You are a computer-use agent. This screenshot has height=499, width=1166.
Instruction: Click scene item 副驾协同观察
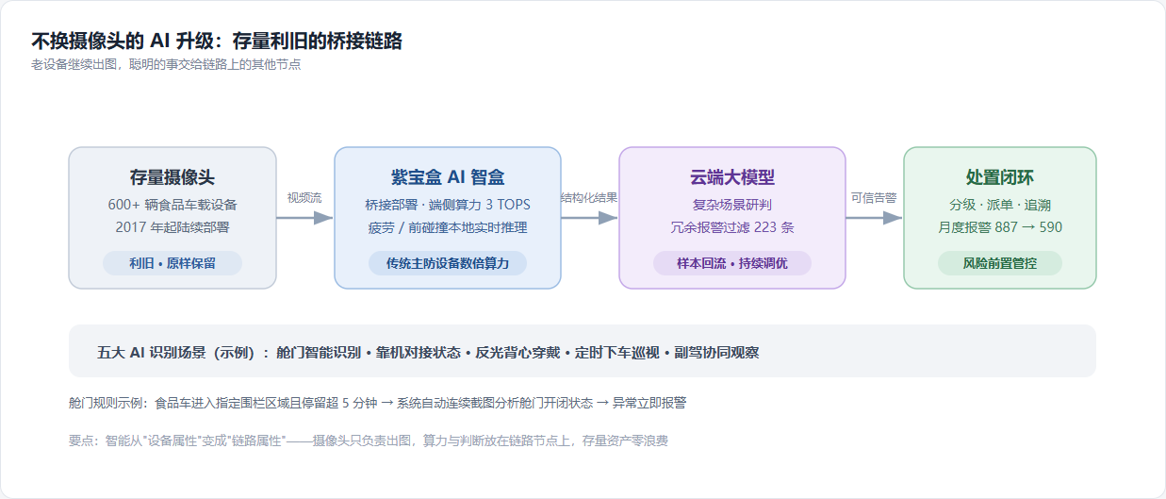click(x=717, y=352)
